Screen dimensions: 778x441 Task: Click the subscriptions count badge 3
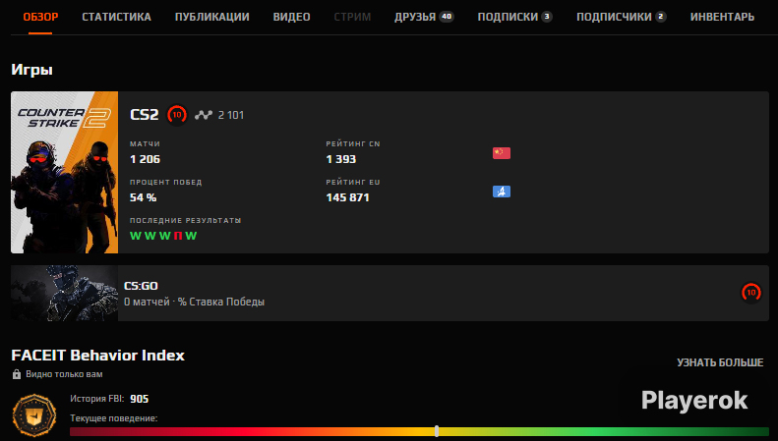pos(547,17)
